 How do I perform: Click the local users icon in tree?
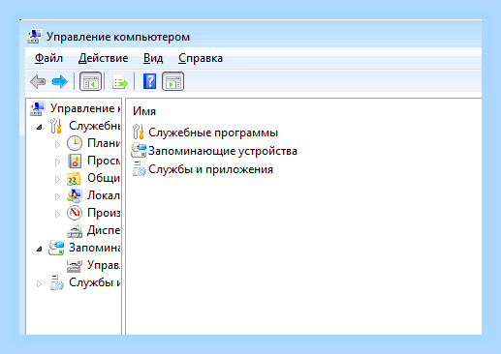(x=75, y=195)
